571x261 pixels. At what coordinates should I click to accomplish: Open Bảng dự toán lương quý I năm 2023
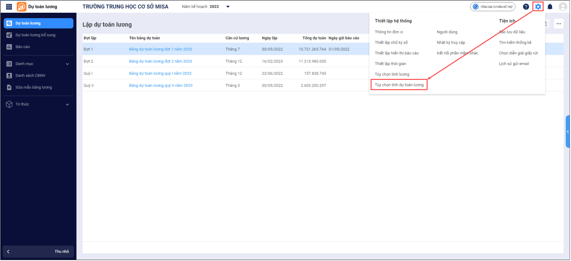(x=160, y=74)
